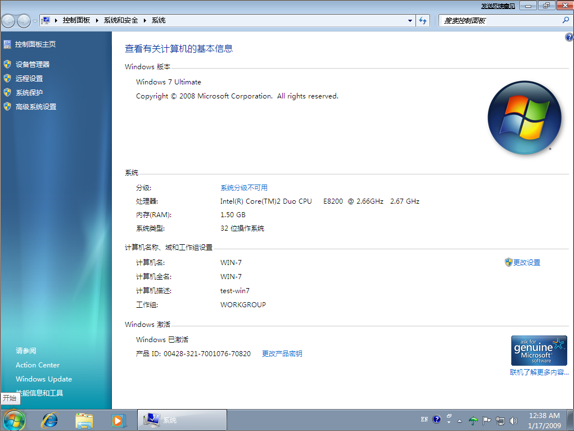This screenshot has width=574, height=431.
Task: Open recent pages dropdown next to Forward
Action: coord(35,21)
